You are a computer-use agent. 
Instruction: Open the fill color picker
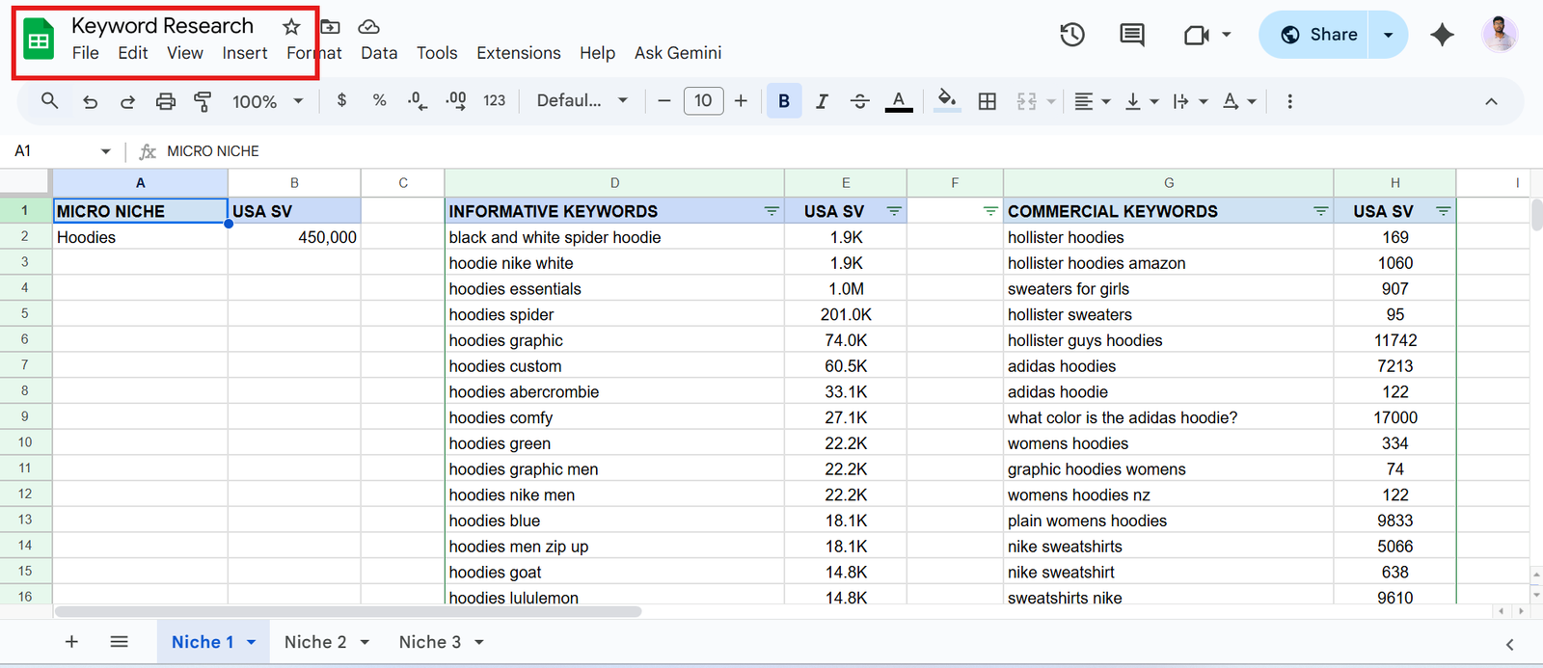(x=947, y=101)
